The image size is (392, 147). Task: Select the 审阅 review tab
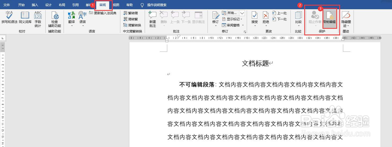click(x=102, y=5)
